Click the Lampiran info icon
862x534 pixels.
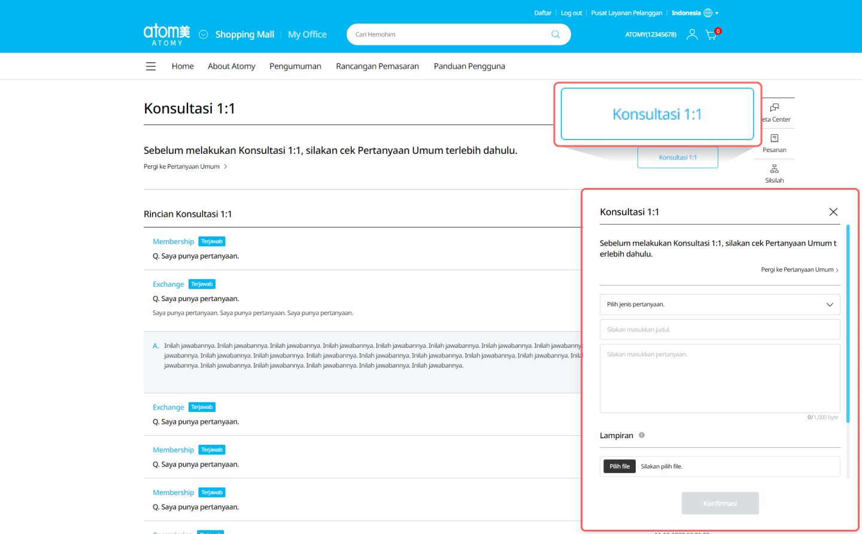(642, 435)
